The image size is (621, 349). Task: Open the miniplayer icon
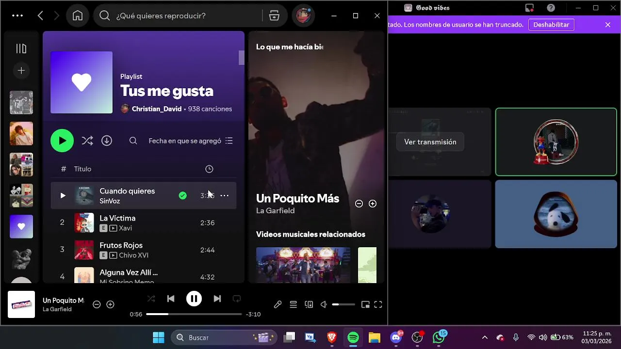click(365, 304)
